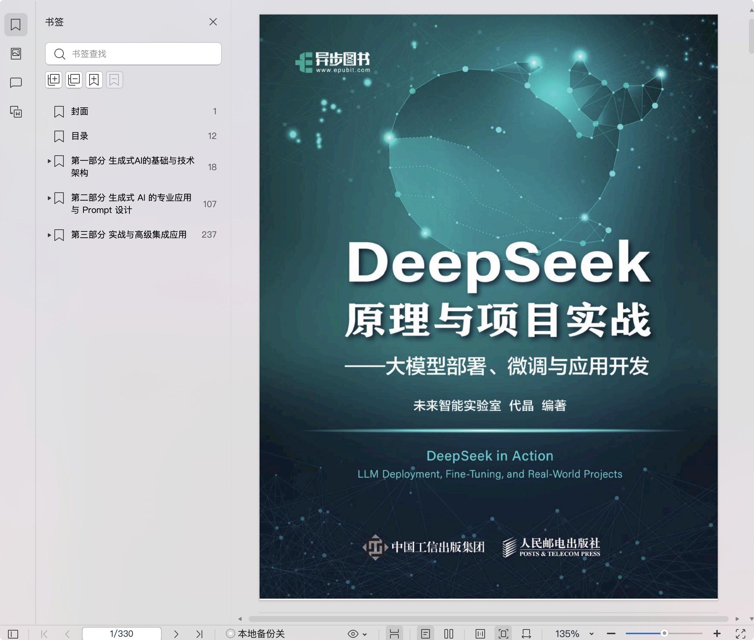
Task: Switch to two-page view layout
Action: (449, 634)
